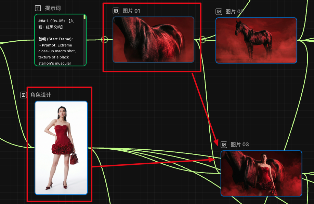Select the 图片 02 node title

point(235,12)
